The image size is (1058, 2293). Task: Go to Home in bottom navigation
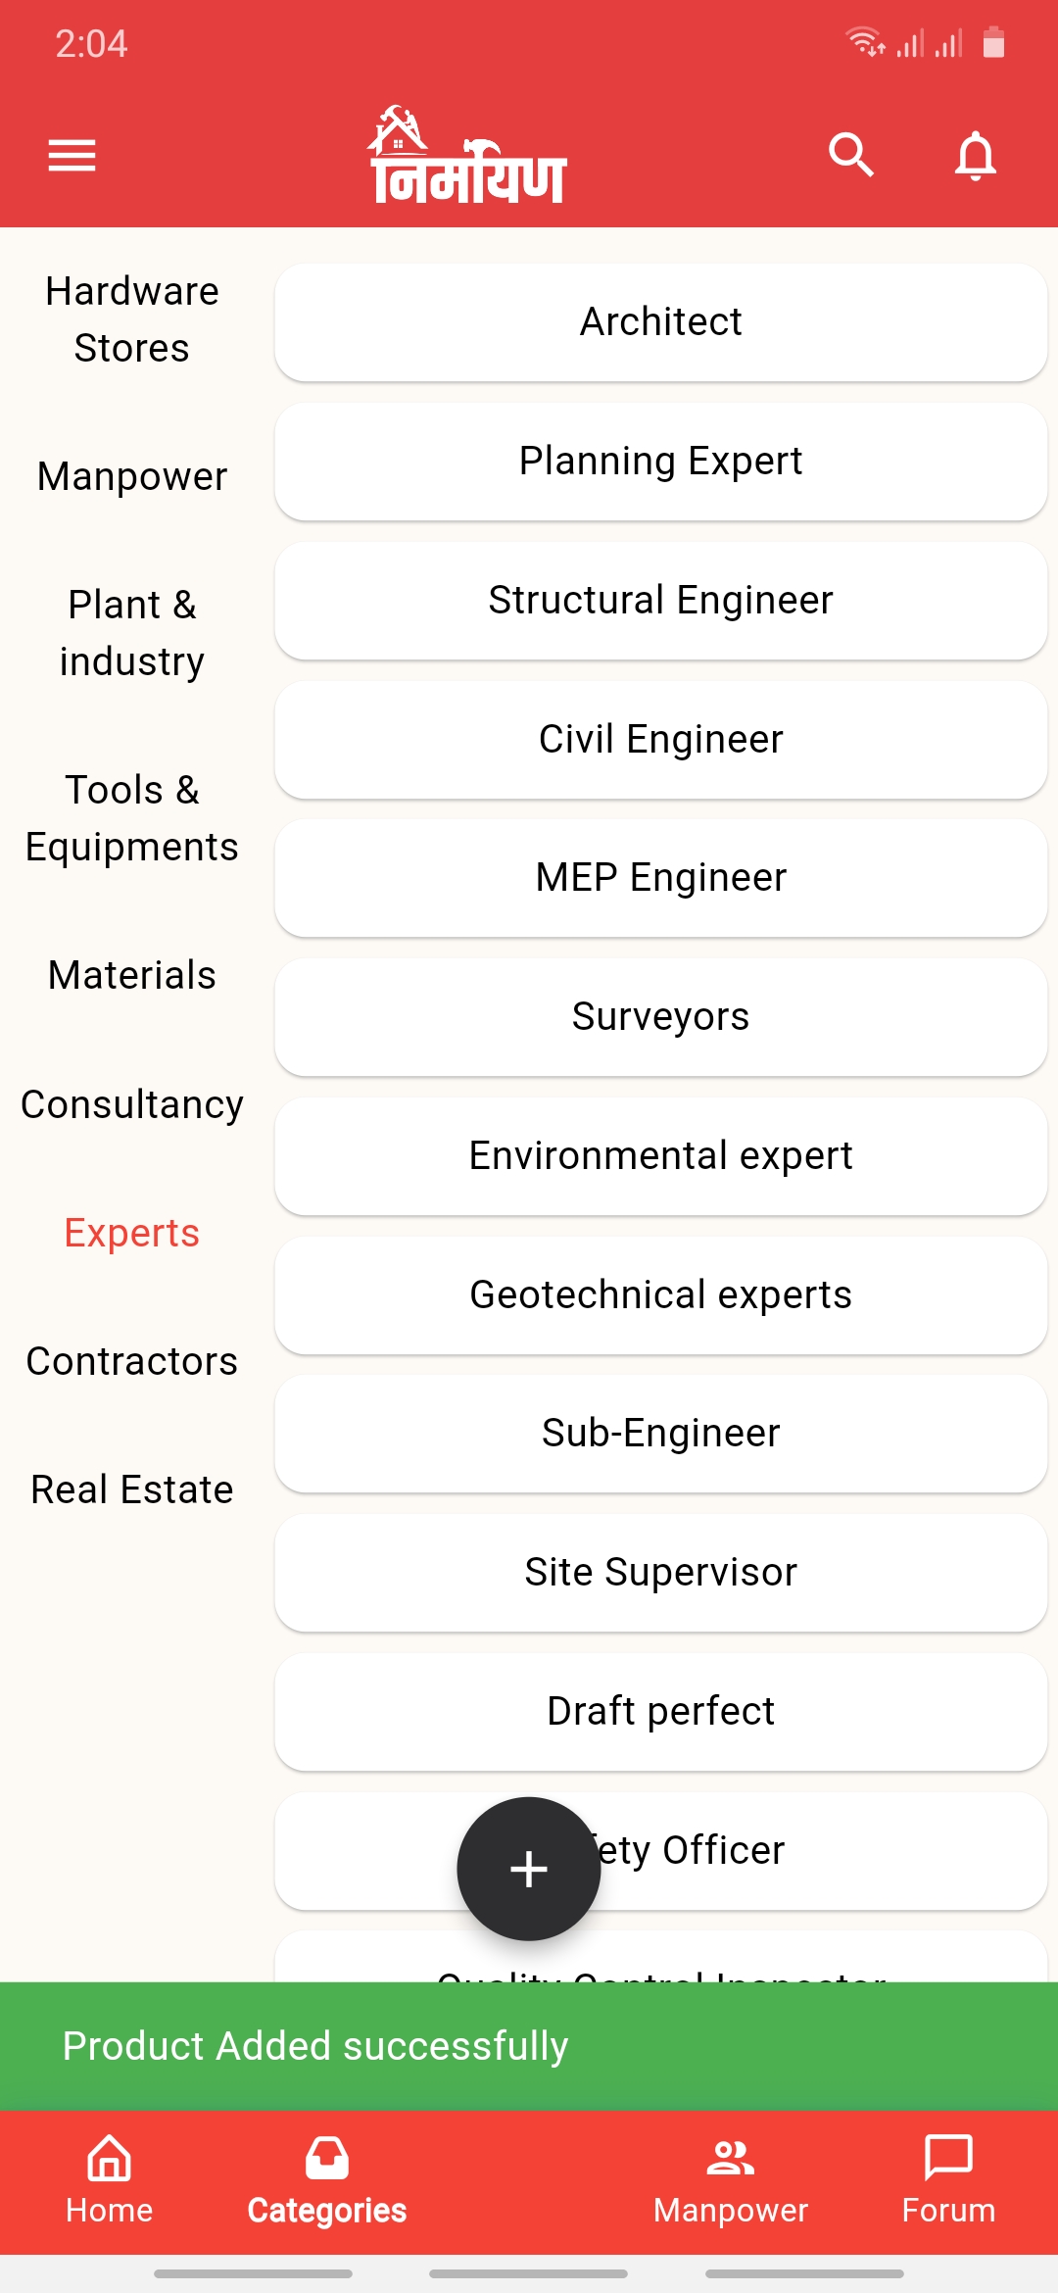110,2181
